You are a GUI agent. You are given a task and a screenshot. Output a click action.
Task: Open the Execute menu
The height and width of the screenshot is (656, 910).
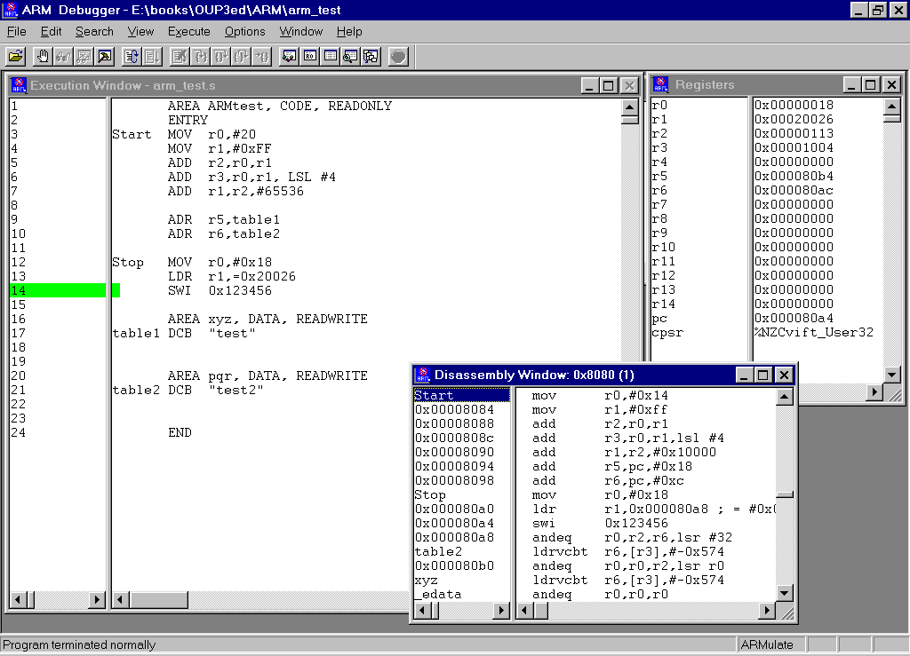point(188,31)
